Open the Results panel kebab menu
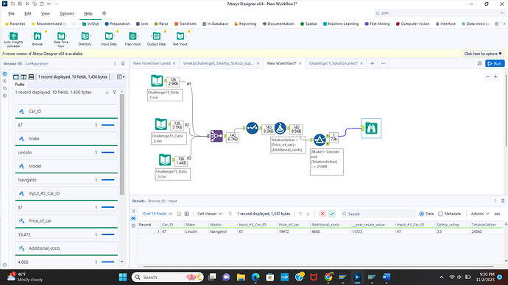Screen dimensions: 508x285 [495, 201]
